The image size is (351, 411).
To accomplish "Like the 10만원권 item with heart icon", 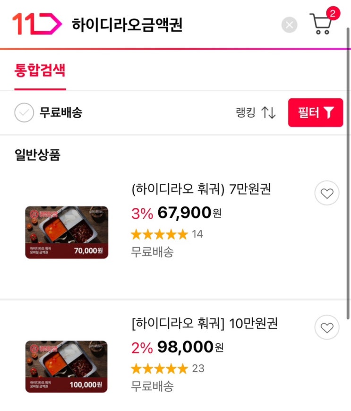I will (327, 327).
